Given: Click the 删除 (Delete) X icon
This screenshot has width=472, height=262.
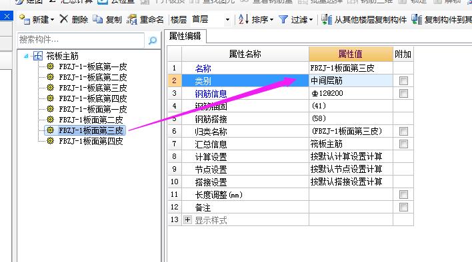Looking at the screenshot, I should [x=64, y=19].
